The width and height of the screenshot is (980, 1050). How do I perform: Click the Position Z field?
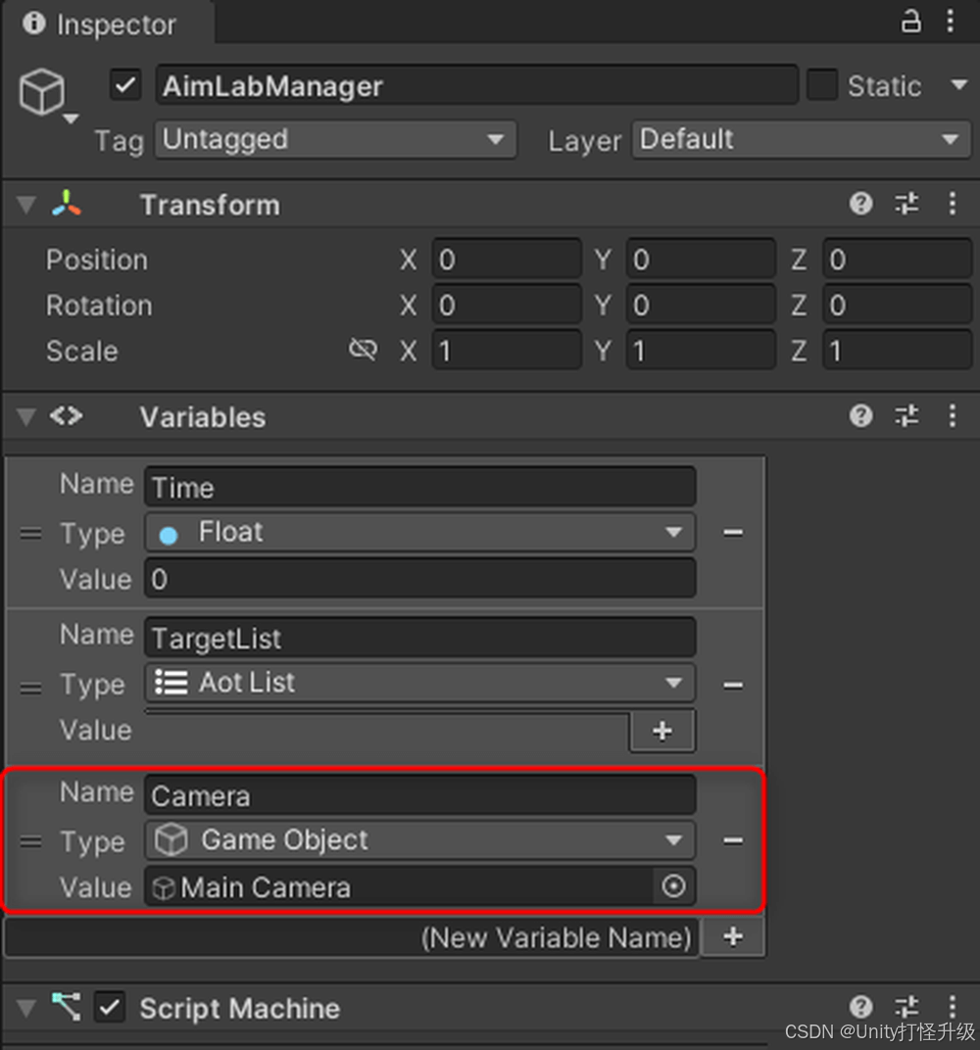tap(897, 260)
